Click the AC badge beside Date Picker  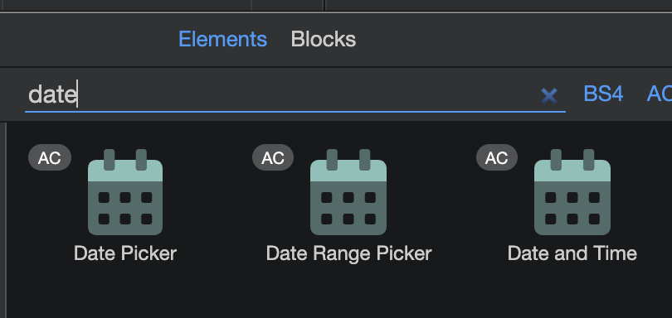(x=50, y=157)
